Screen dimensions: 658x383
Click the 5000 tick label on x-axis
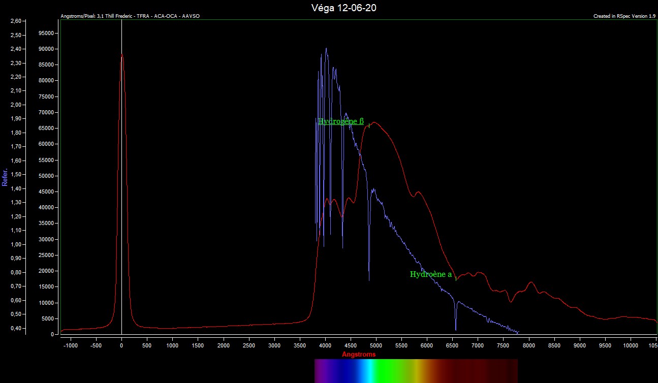[376, 345]
